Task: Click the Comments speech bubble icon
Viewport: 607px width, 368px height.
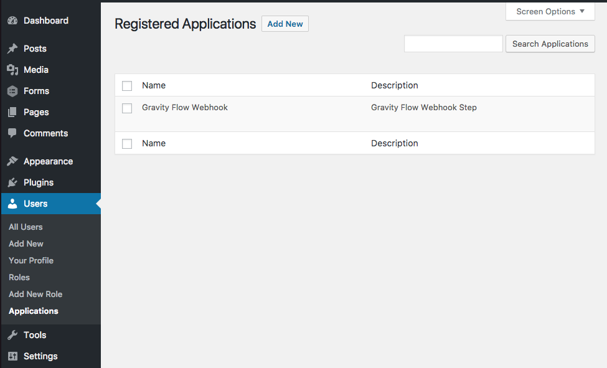Action: pyautogui.click(x=12, y=133)
